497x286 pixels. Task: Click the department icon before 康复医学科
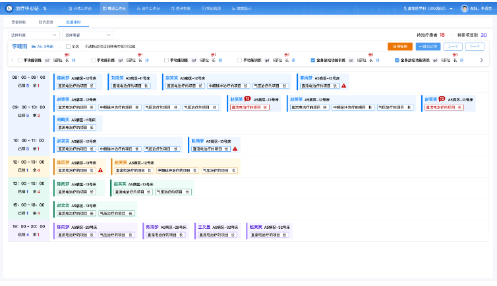click(405, 9)
